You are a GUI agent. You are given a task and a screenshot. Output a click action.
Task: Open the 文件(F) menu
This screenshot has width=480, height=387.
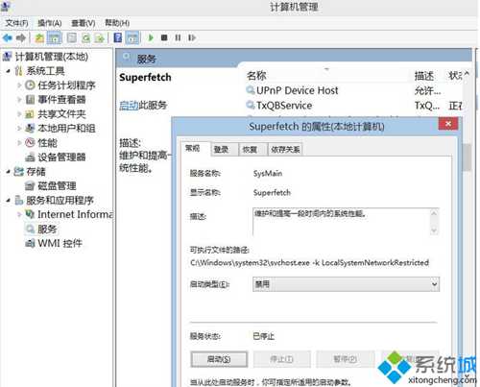tap(16, 23)
